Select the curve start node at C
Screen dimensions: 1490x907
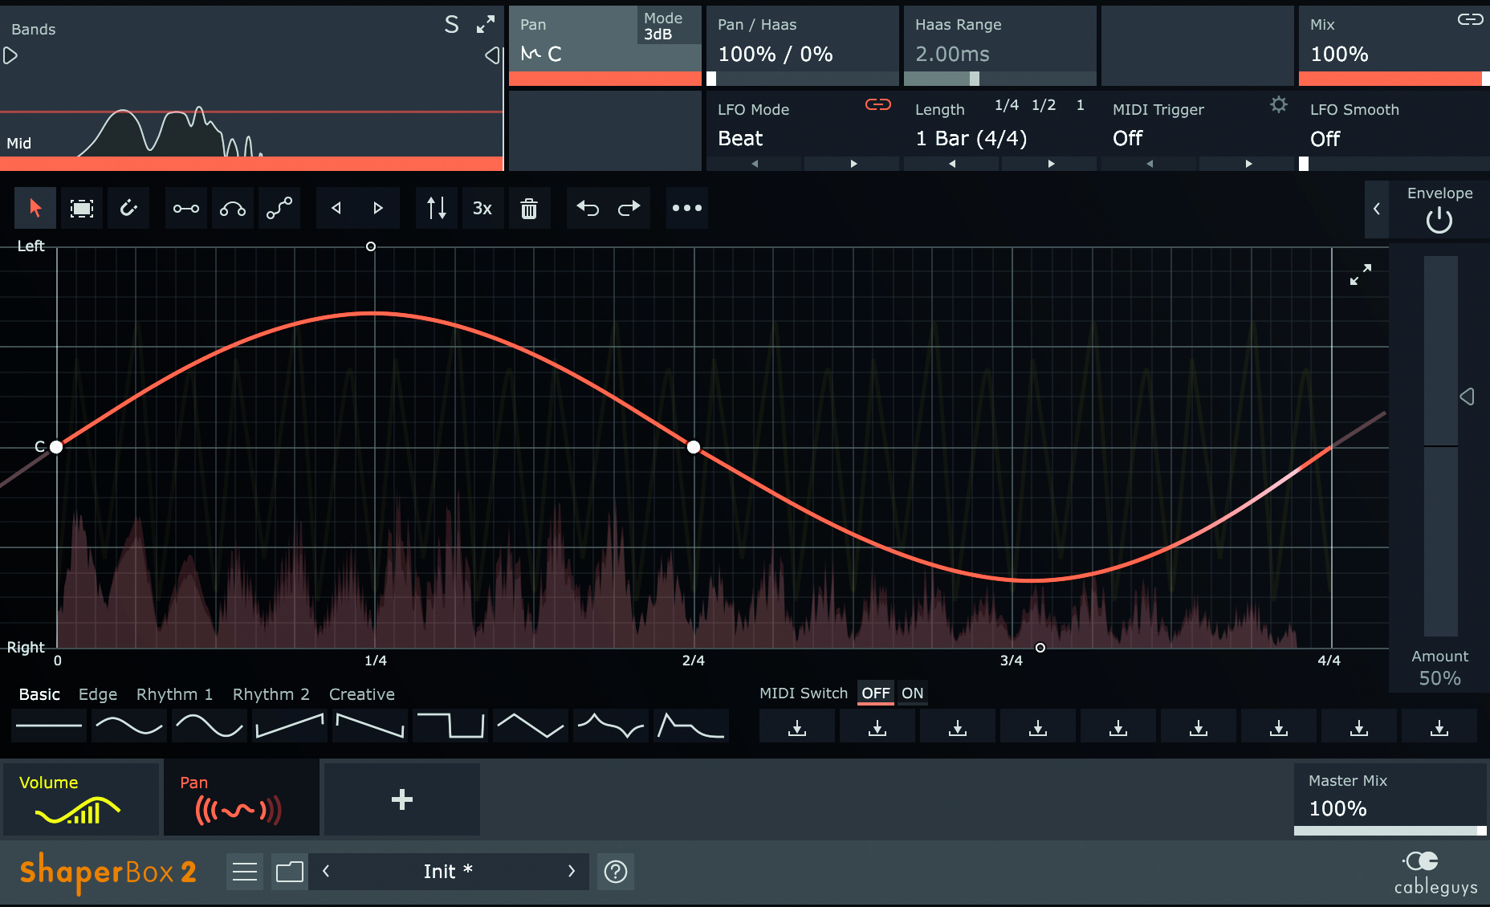point(56,447)
